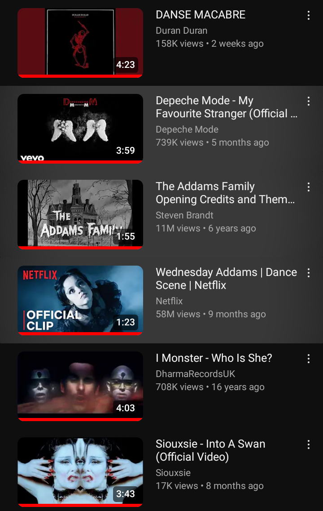Open options menu for I Monster video

click(308, 359)
